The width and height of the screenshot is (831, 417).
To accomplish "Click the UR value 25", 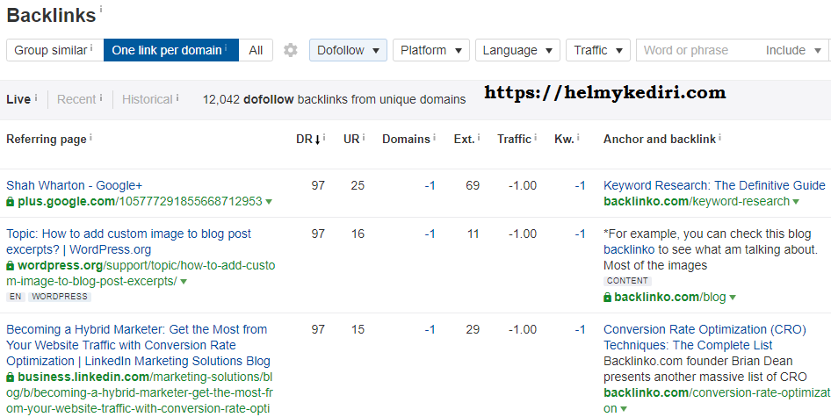I will (x=358, y=185).
